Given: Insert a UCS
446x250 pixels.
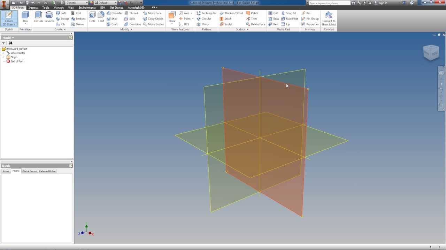Looking at the screenshot, I should 184,24.
